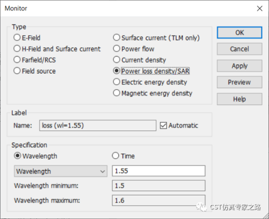Toggle the Automatic name checkbox
The width and height of the screenshot is (269, 219).
coord(163,125)
